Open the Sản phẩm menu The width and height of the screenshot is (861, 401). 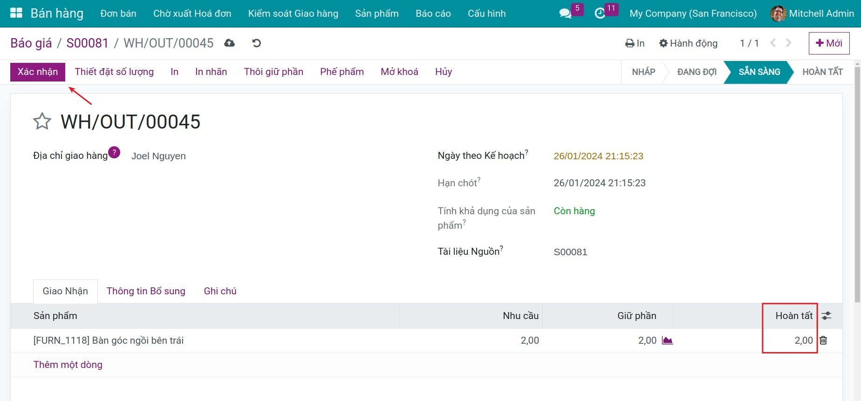click(376, 14)
